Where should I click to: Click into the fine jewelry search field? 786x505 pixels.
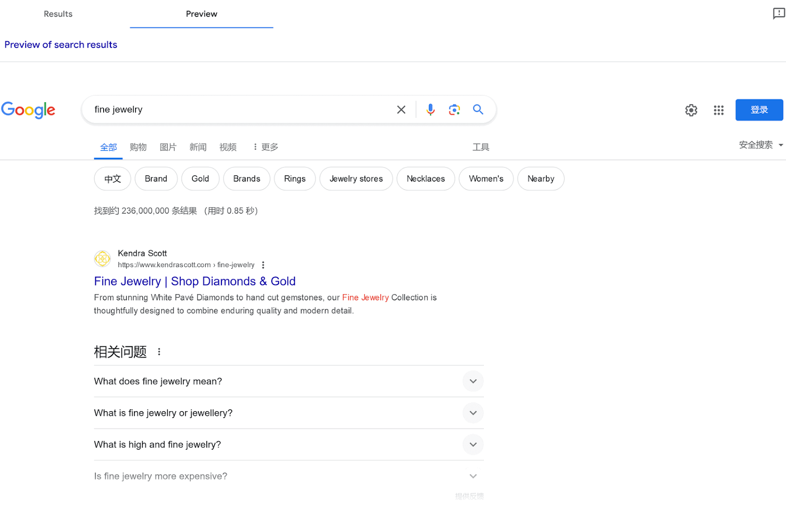(241, 110)
